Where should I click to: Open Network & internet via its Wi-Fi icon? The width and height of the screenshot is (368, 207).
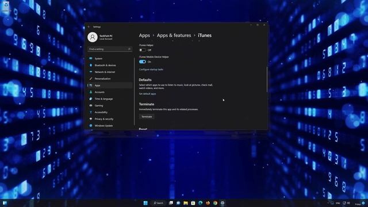click(91, 72)
